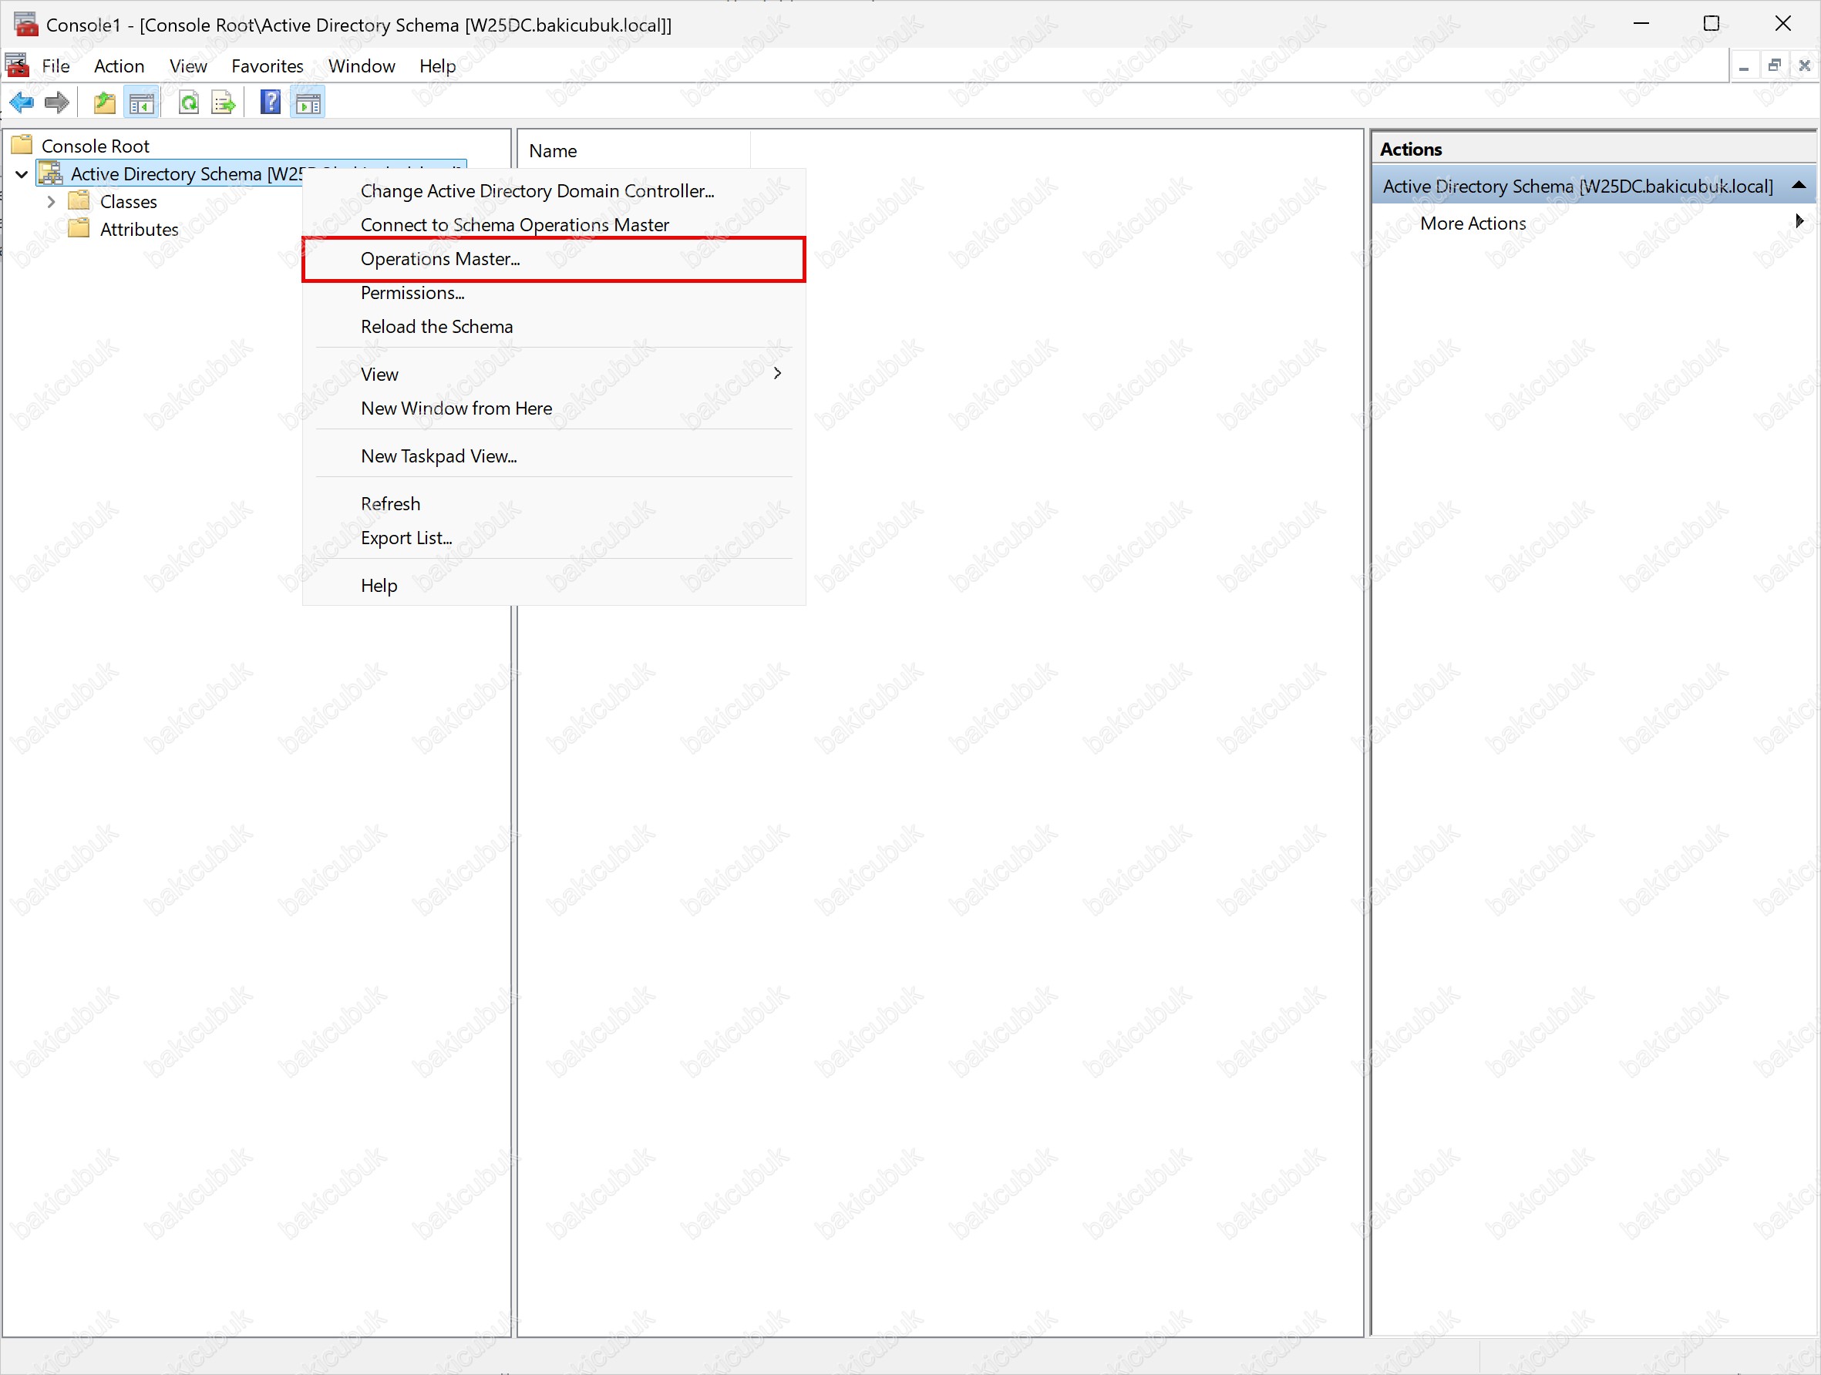Click Help in context menu

pyautogui.click(x=554, y=585)
